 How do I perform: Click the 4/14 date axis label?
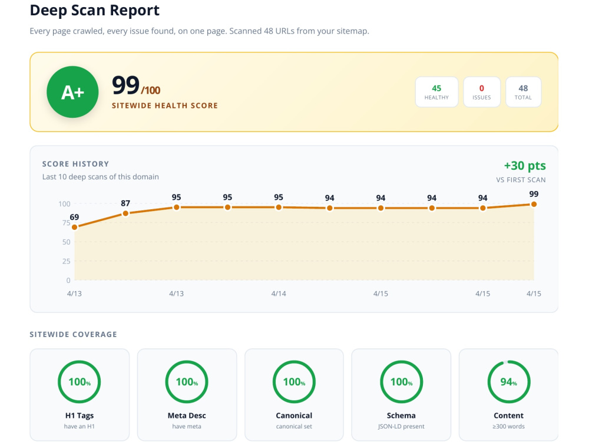pyautogui.click(x=279, y=293)
